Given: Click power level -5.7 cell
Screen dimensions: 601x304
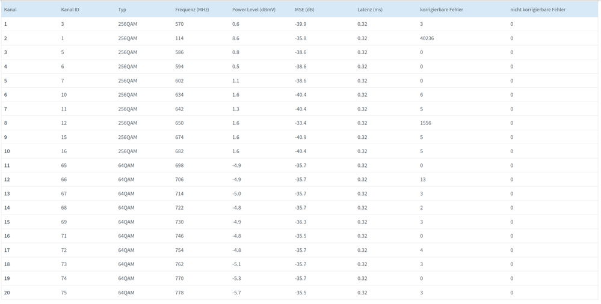Looking at the screenshot, I should (x=236, y=293).
